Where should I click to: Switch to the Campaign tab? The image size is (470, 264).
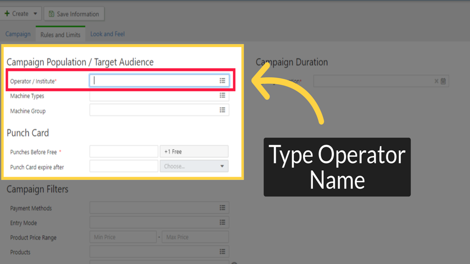tap(18, 34)
